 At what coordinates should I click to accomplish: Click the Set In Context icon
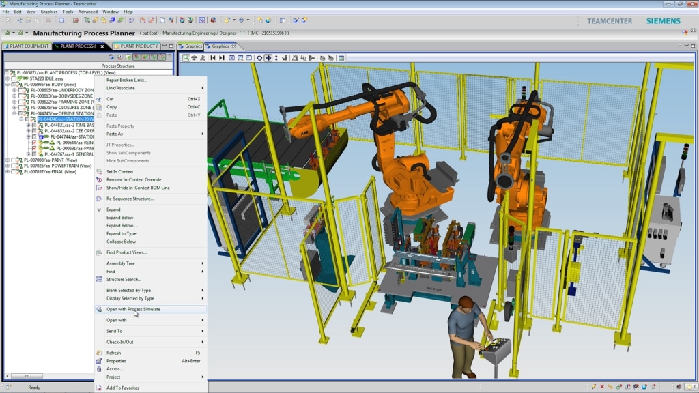pyautogui.click(x=99, y=171)
